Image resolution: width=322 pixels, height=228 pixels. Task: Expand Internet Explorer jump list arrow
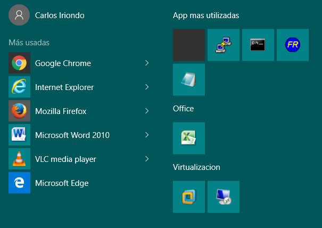pos(147,87)
